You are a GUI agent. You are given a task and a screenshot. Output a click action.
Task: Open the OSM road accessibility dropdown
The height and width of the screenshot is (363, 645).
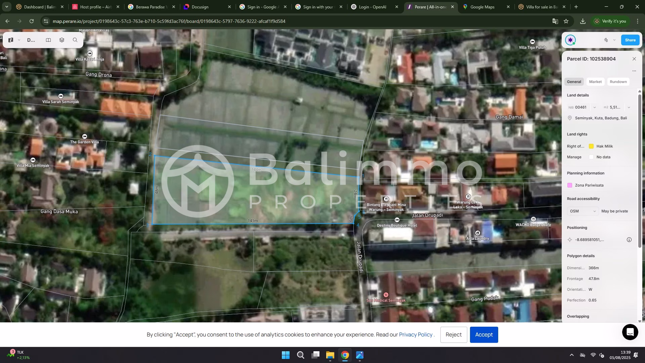click(583, 211)
